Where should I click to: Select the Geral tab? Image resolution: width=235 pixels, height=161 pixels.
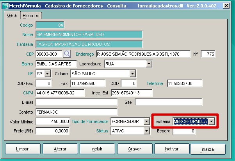coord(12,16)
